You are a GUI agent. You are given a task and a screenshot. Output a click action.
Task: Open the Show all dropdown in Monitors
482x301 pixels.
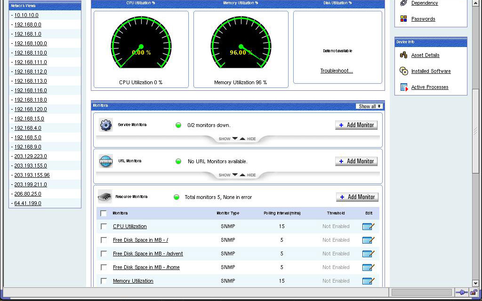click(369, 106)
